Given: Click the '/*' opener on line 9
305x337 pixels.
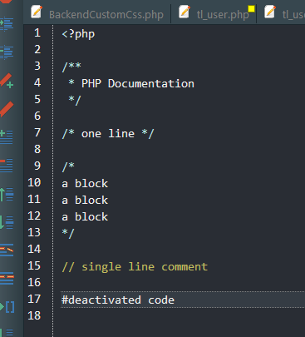Looking at the screenshot, I should pos(68,166).
